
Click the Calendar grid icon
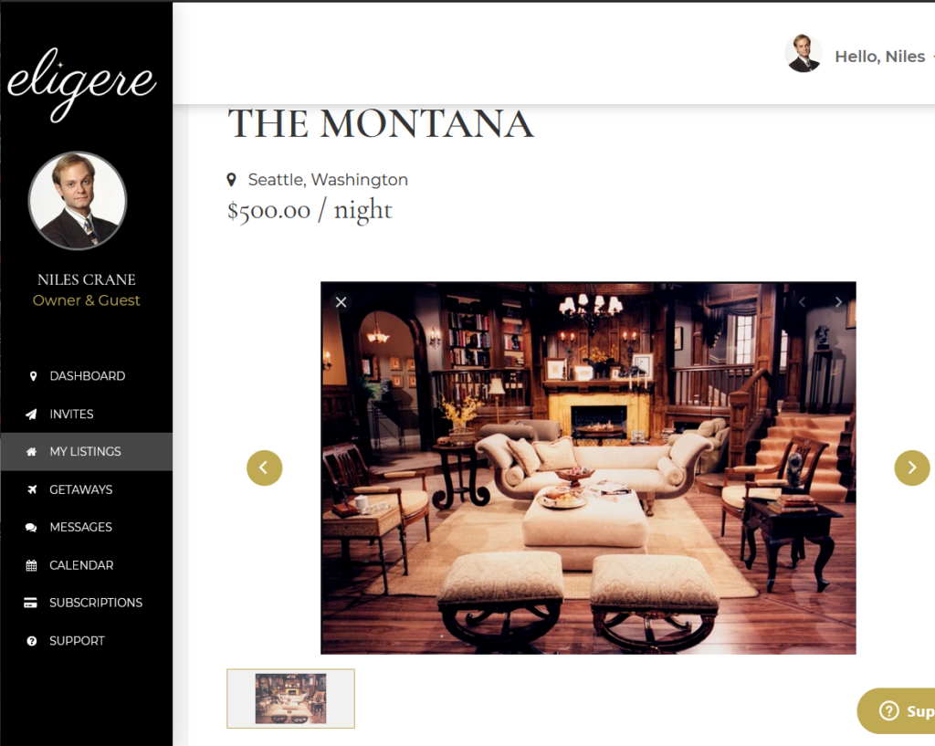pyautogui.click(x=32, y=565)
